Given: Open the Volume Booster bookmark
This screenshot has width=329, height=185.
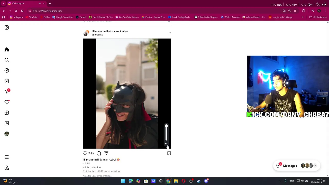Looking at the screenshot, I should [253, 17].
